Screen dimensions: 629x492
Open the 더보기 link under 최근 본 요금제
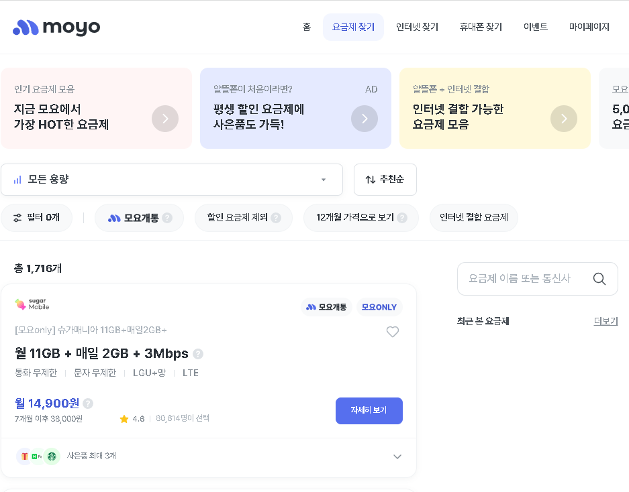(x=605, y=322)
